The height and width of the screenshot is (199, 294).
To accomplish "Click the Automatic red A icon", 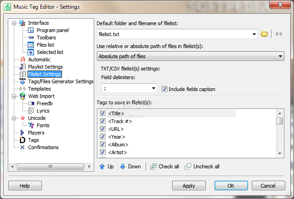I will pyautogui.click(x=23, y=59).
